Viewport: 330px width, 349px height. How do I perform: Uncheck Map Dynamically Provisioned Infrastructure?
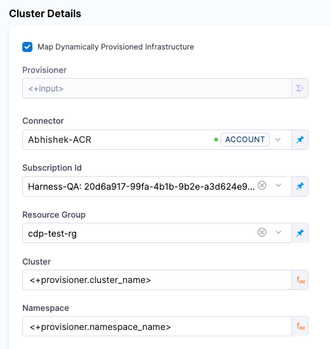click(27, 47)
